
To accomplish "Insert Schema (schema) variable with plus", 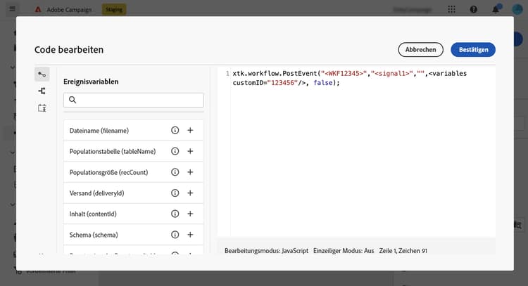I will tap(190, 234).
